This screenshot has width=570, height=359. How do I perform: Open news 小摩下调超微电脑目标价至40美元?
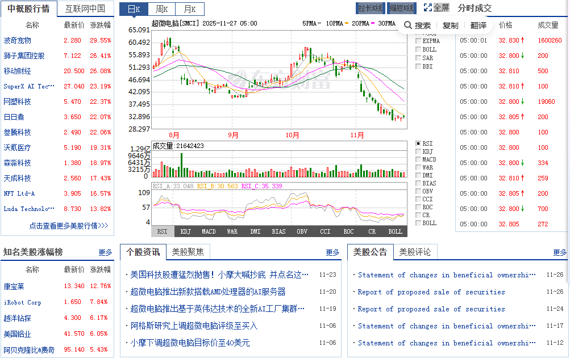tap(190, 343)
